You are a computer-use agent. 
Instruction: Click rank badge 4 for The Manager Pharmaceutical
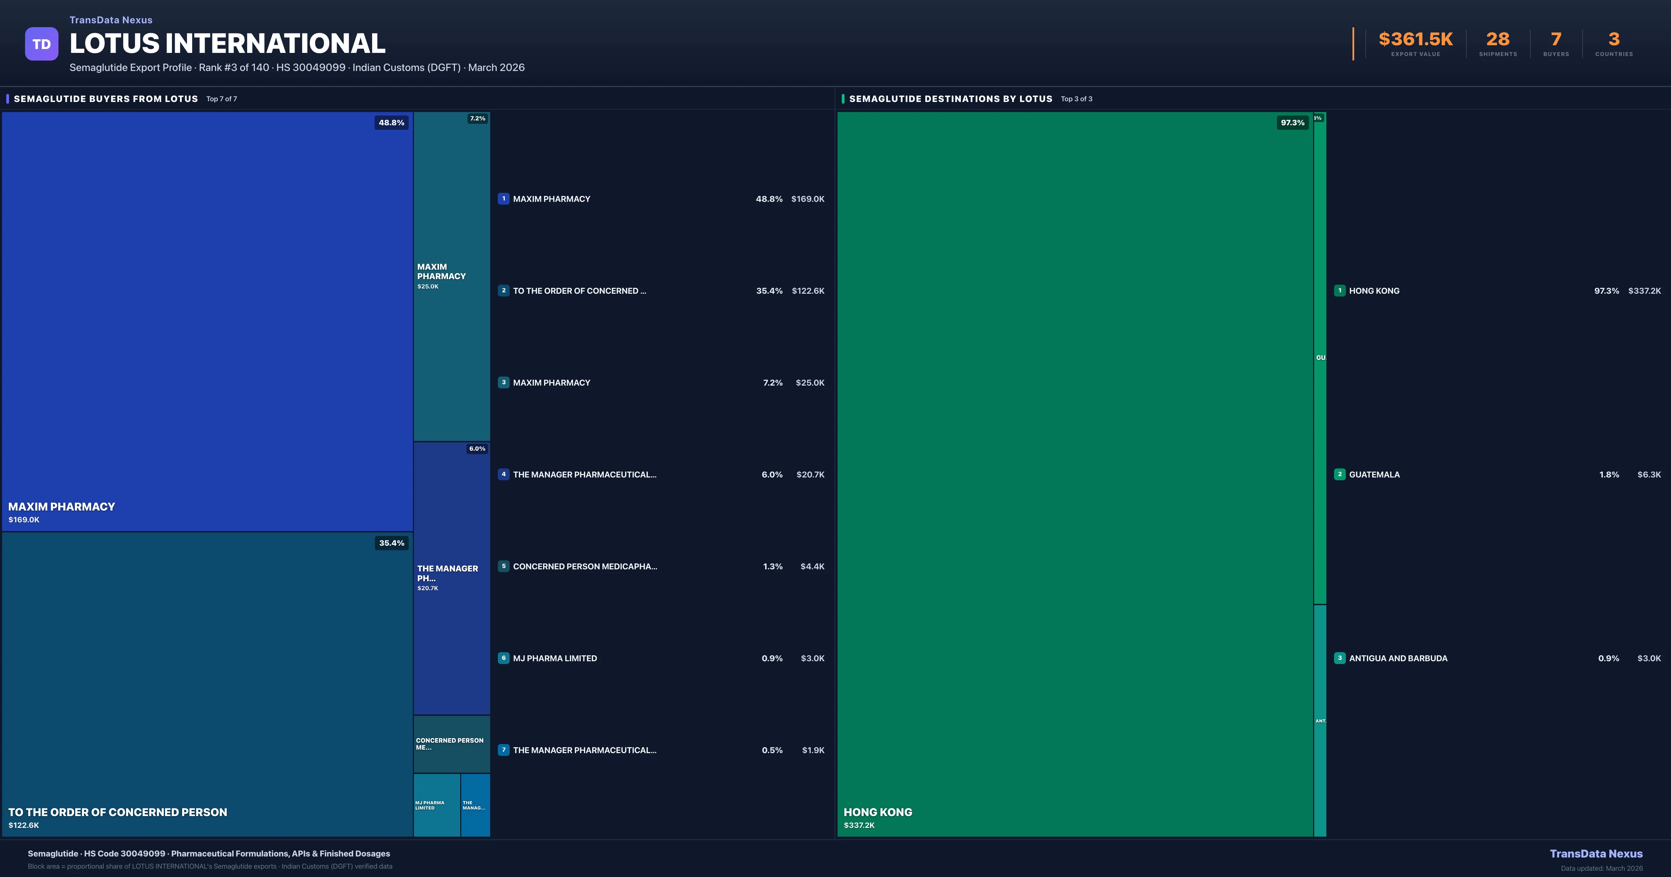pos(503,474)
